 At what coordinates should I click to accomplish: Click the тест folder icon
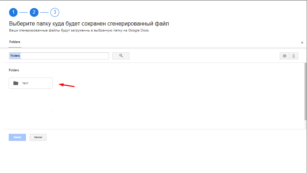15,83
